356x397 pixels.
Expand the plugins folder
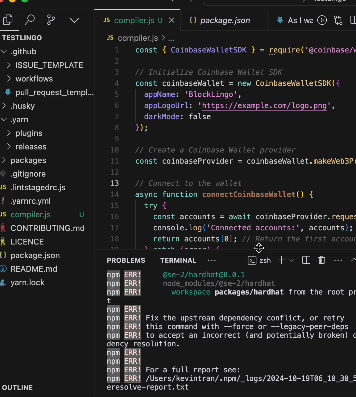click(x=47, y=133)
